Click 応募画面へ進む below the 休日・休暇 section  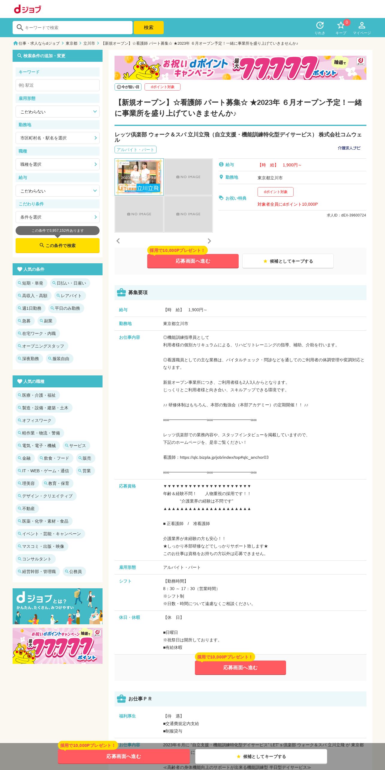tap(240, 668)
